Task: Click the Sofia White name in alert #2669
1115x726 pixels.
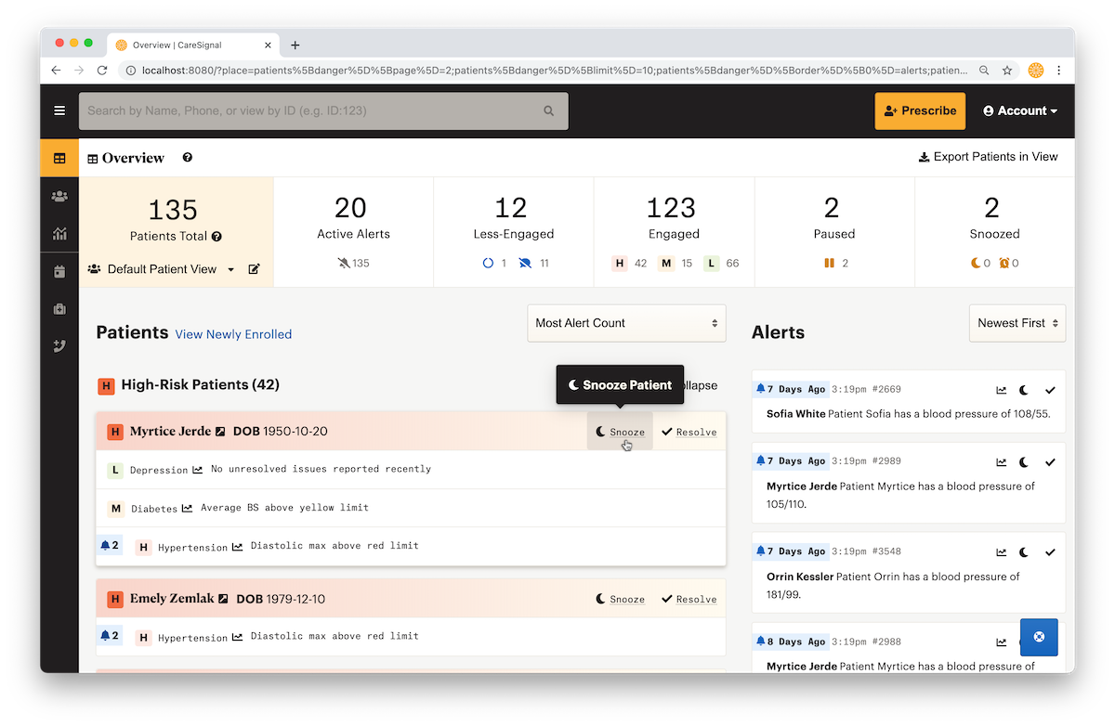Action: click(x=796, y=414)
